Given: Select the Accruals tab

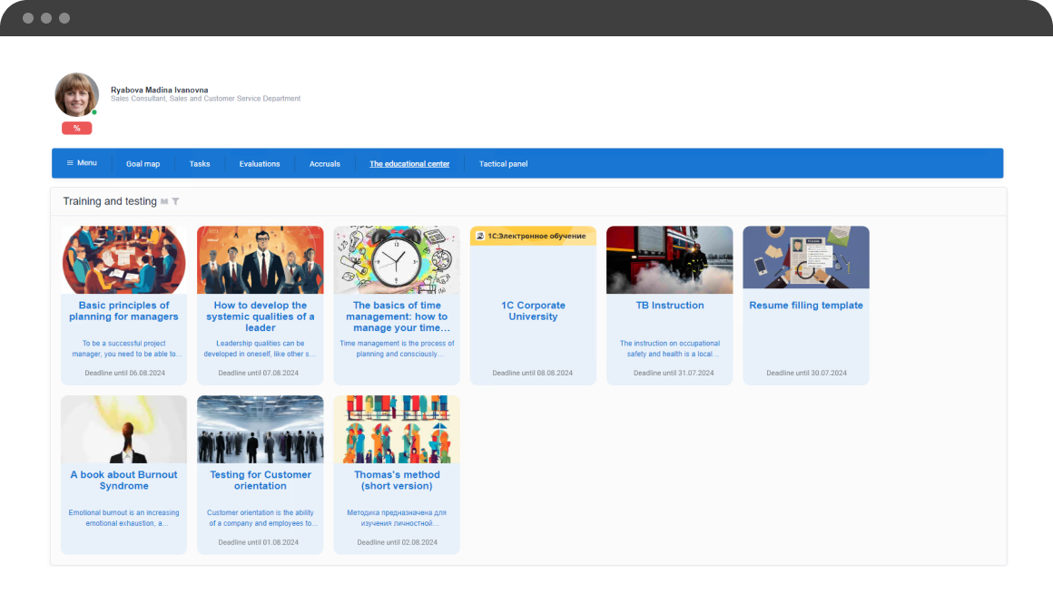Looking at the screenshot, I should 324,164.
